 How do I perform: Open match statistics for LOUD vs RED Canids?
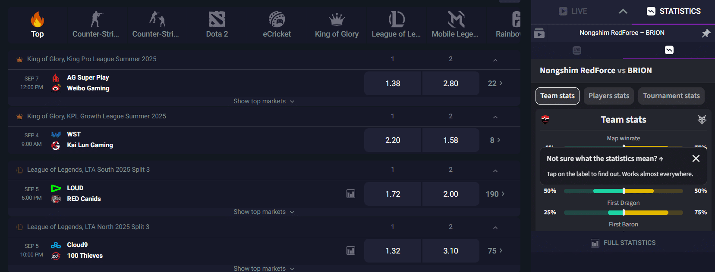[350, 194]
